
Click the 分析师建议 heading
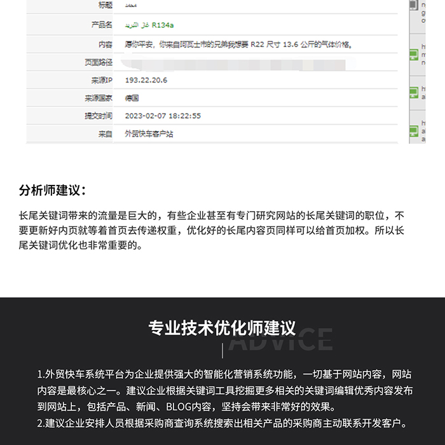(53, 191)
